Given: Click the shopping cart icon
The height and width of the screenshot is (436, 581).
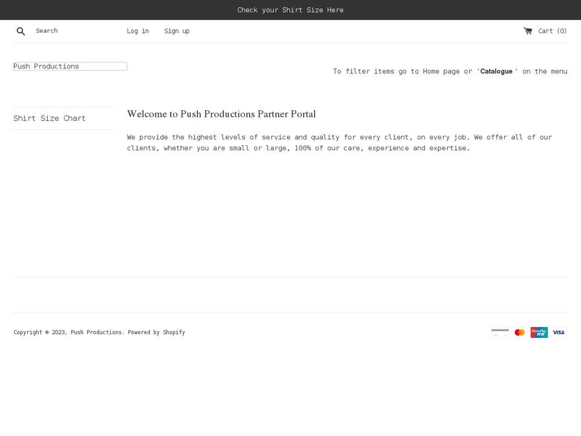Looking at the screenshot, I should pyautogui.click(x=528, y=31).
